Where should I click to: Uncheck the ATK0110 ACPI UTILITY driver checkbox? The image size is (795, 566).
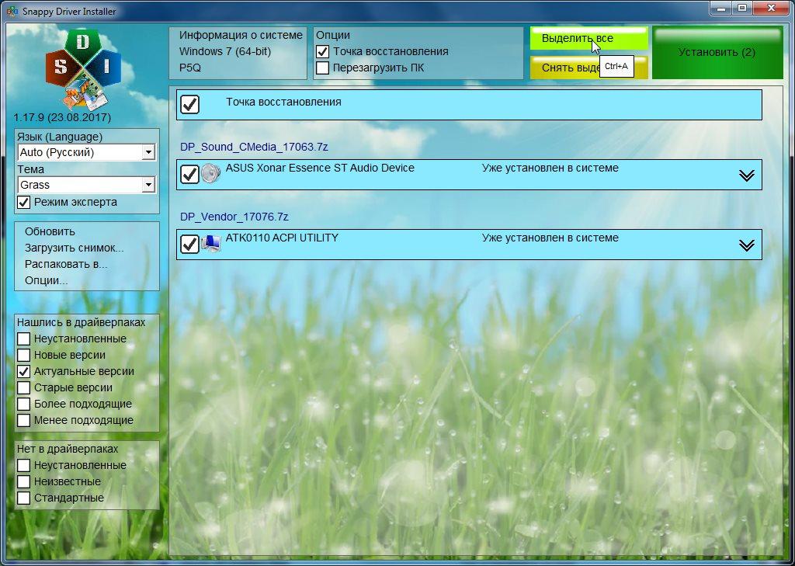pos(189,244)
